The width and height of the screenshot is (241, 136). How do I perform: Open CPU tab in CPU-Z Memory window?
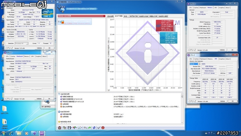click(x=191, y=8)
